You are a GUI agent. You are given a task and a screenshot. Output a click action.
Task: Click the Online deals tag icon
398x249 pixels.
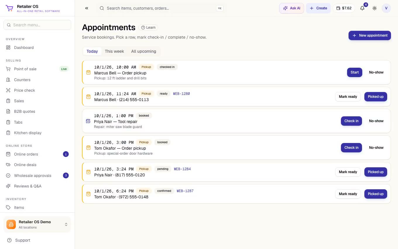point(8,165)
